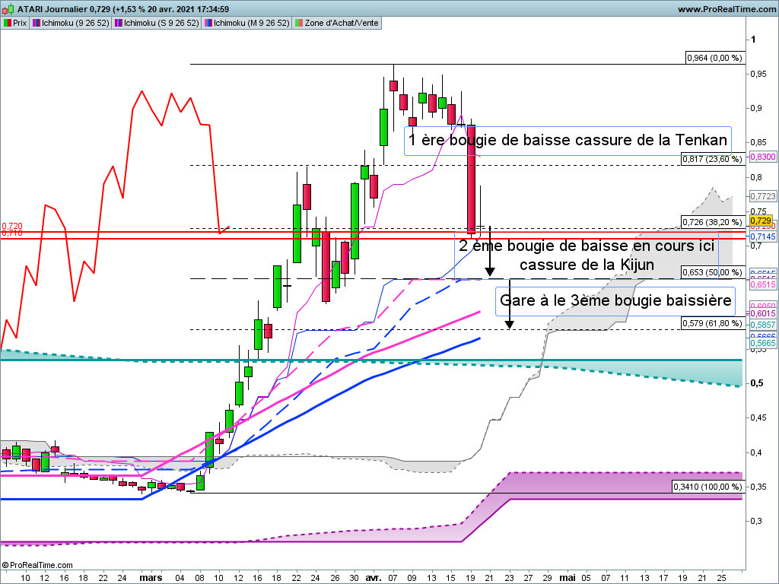Click the Prix legend color icon
779x584 pixels.
(x=8, y=23)
